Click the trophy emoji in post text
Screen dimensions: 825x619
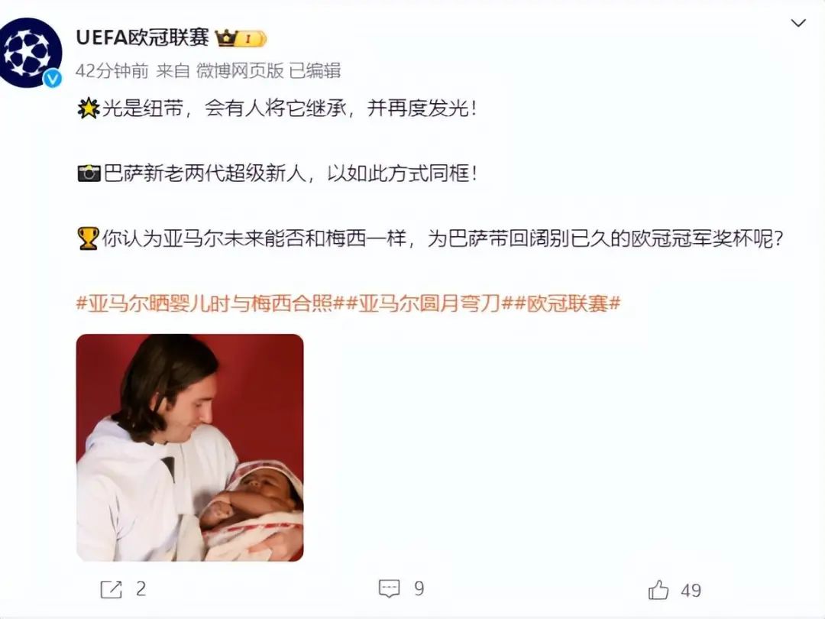pos(88,238)
